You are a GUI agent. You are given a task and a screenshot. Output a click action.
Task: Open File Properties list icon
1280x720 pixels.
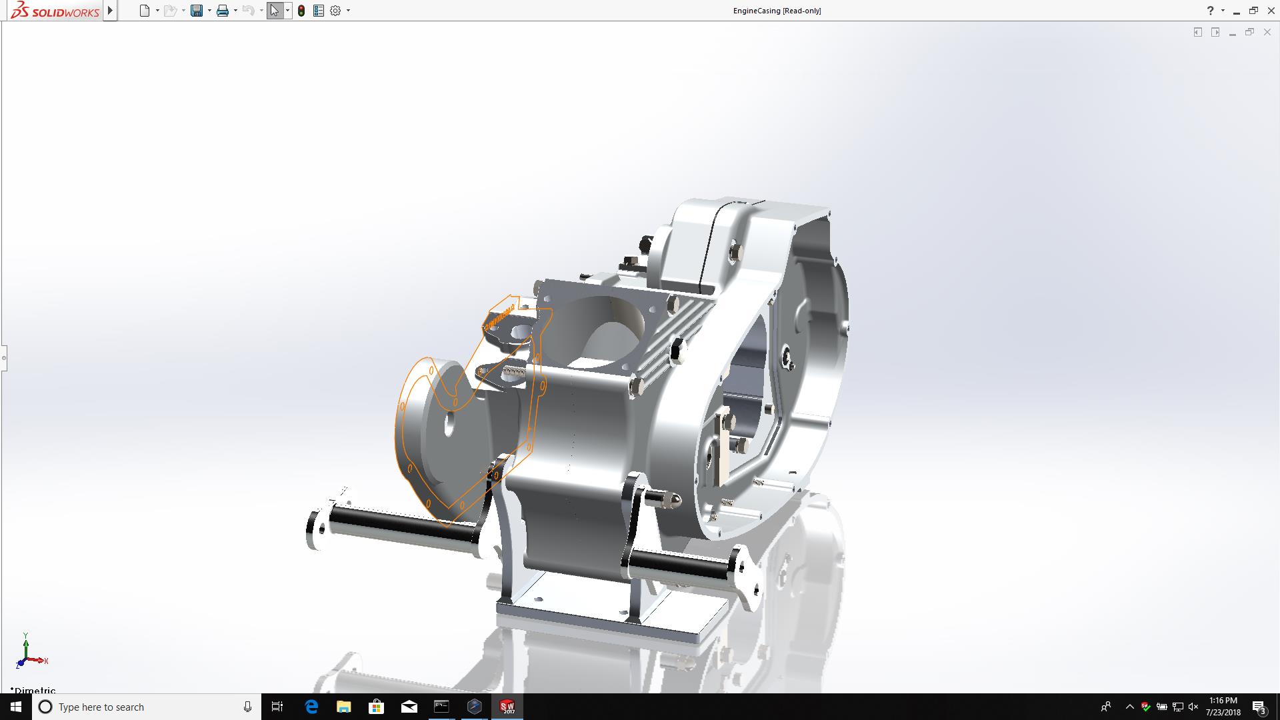click(319, 11)
